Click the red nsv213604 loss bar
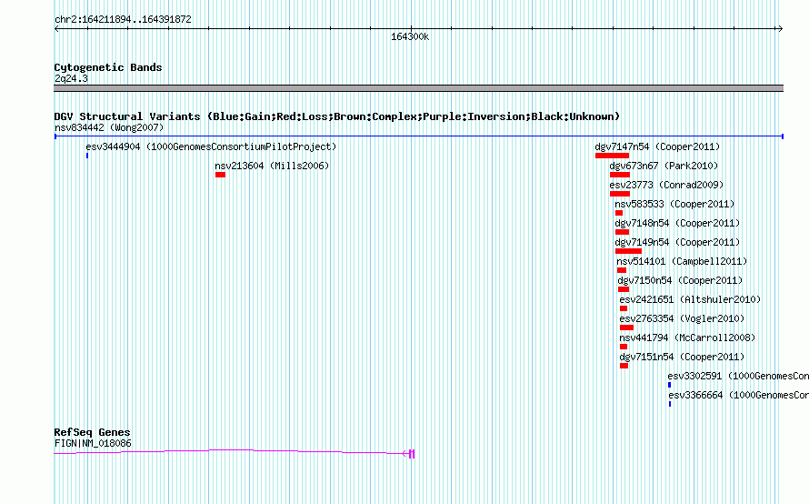 pos(220,175)
